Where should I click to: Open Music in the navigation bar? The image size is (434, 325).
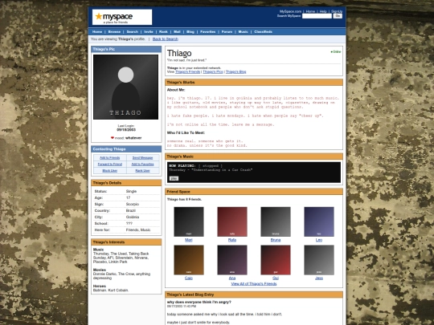pos(244,32)
